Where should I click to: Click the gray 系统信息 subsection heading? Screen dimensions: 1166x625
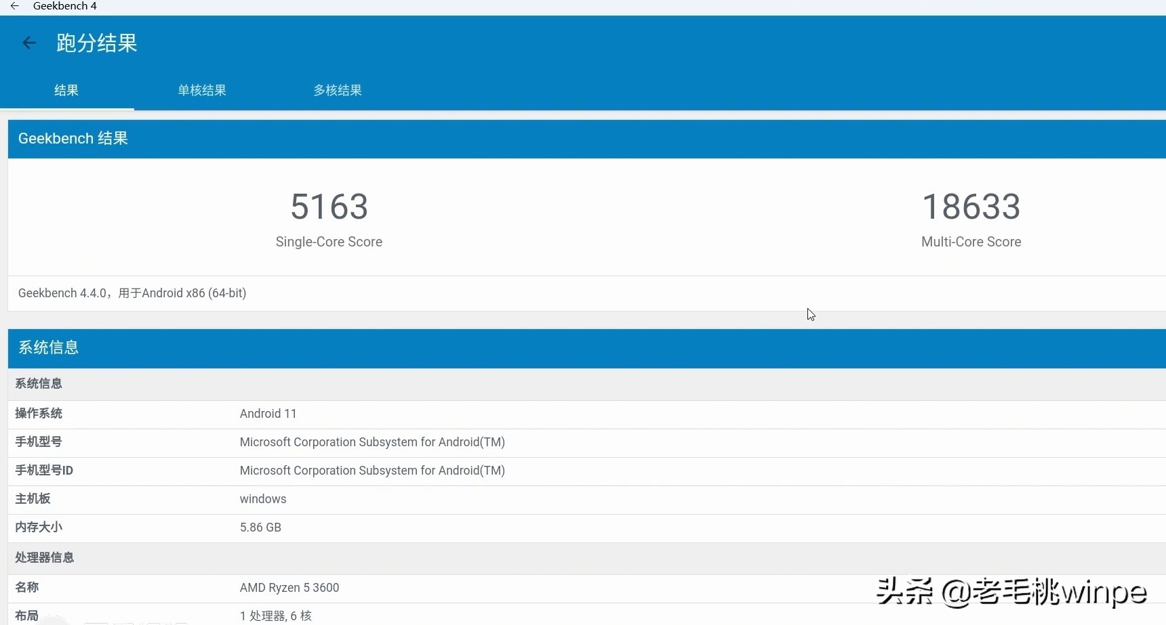click(x=39, y=384)
